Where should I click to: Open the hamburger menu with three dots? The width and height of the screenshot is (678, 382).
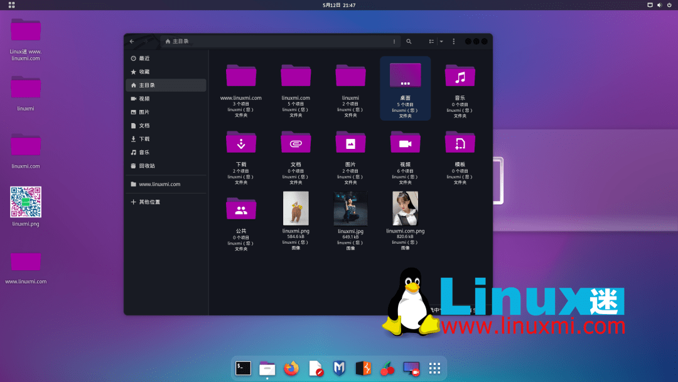454,41
